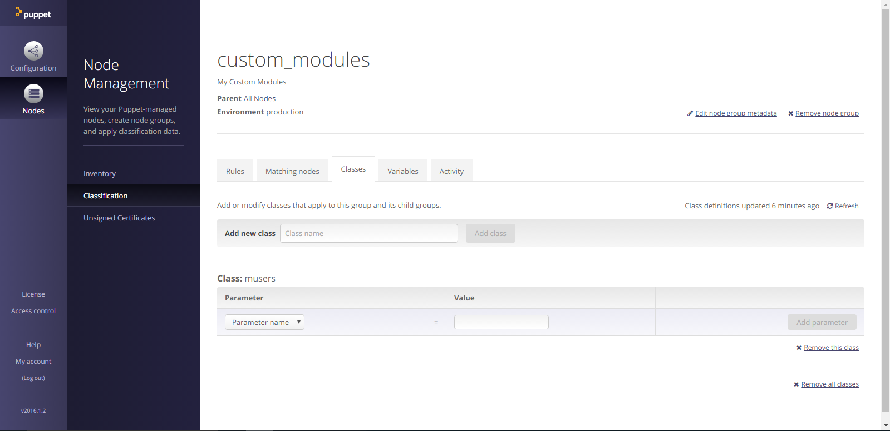Click scrollbar down arrow
The width and height of the screenshot is (890, 431).
[x=886, y=426]
